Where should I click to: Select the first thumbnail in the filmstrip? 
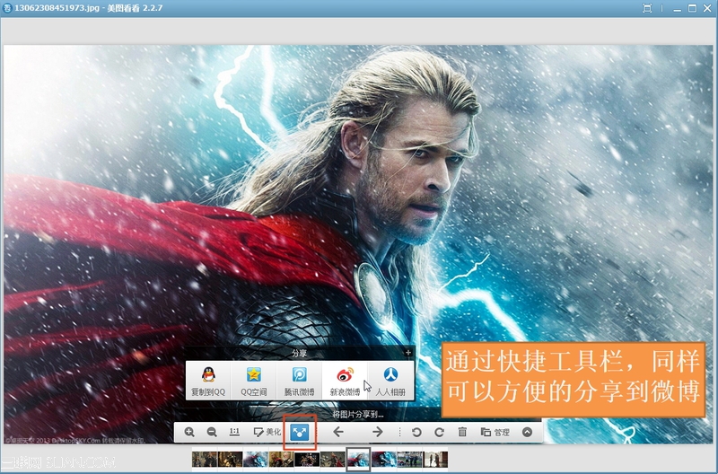(x=205, y=459)
